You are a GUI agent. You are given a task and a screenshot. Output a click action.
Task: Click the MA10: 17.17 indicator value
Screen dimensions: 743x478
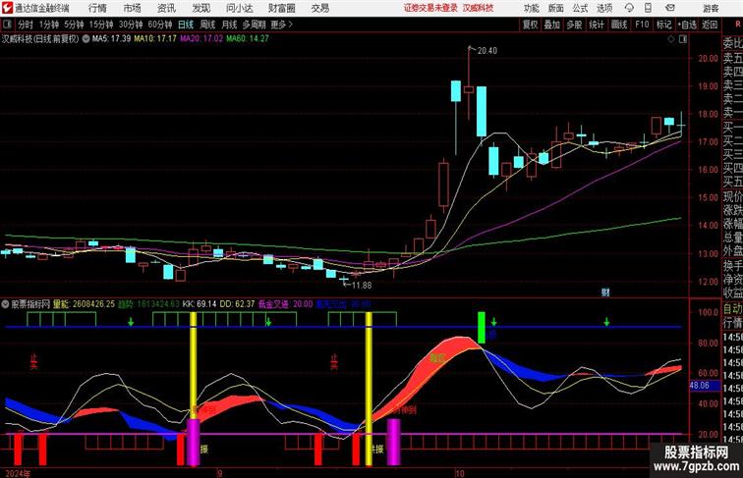[155, 39]
